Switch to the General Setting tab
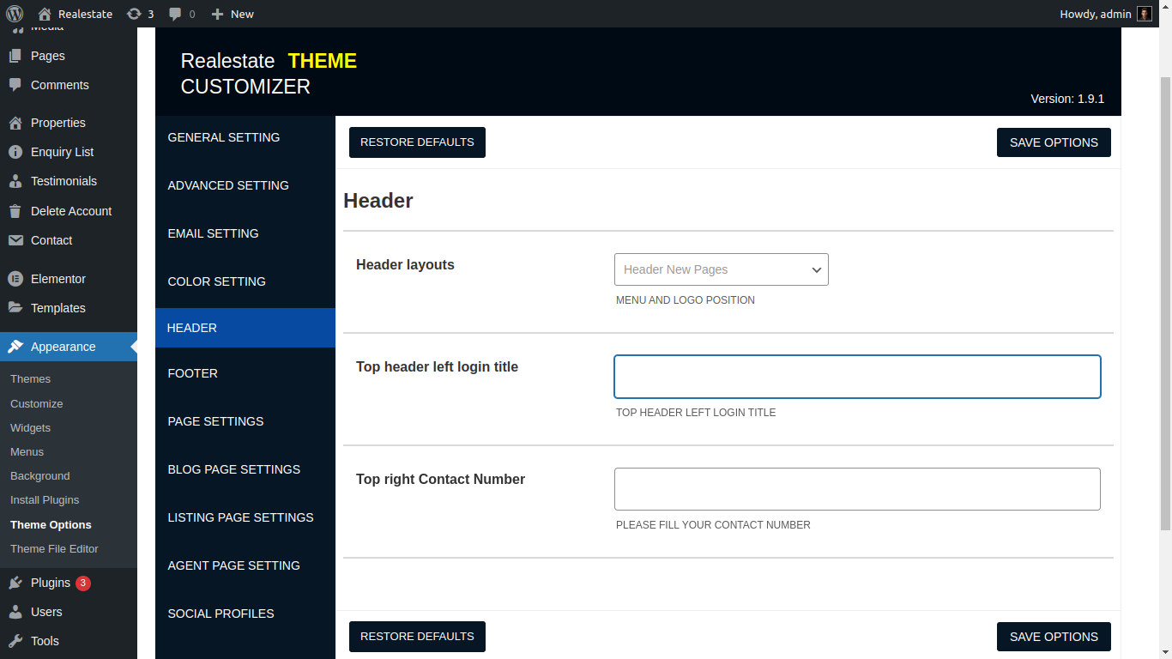This screenshot has height=659, width=1172. (x=224, y=137)
